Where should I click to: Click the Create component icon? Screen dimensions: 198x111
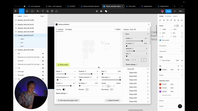pos(97,11)
